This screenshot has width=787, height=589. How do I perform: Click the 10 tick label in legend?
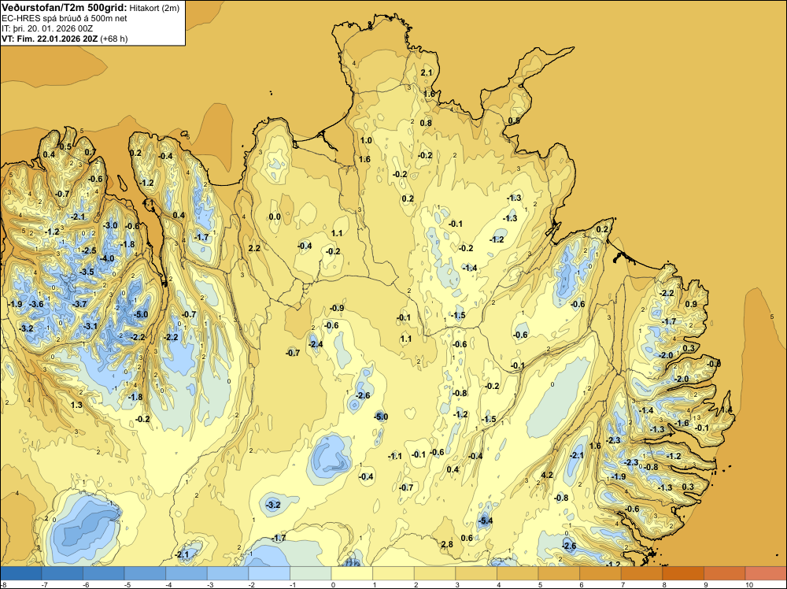pos(749,584)
